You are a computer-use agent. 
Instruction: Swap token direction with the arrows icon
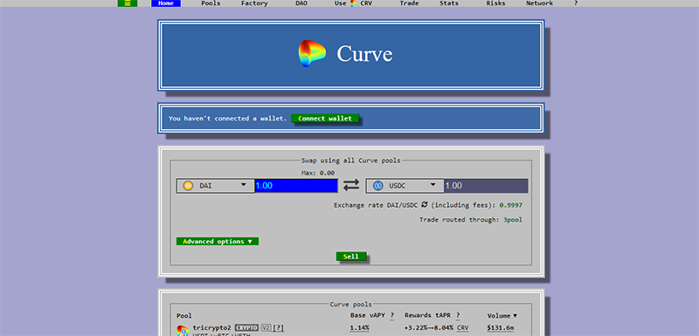pyautogui.click(x=351, y=186)
